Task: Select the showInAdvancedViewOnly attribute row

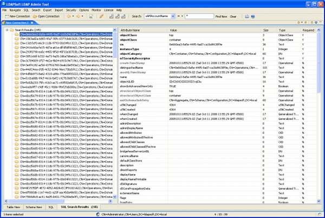Action: point(218,86)
